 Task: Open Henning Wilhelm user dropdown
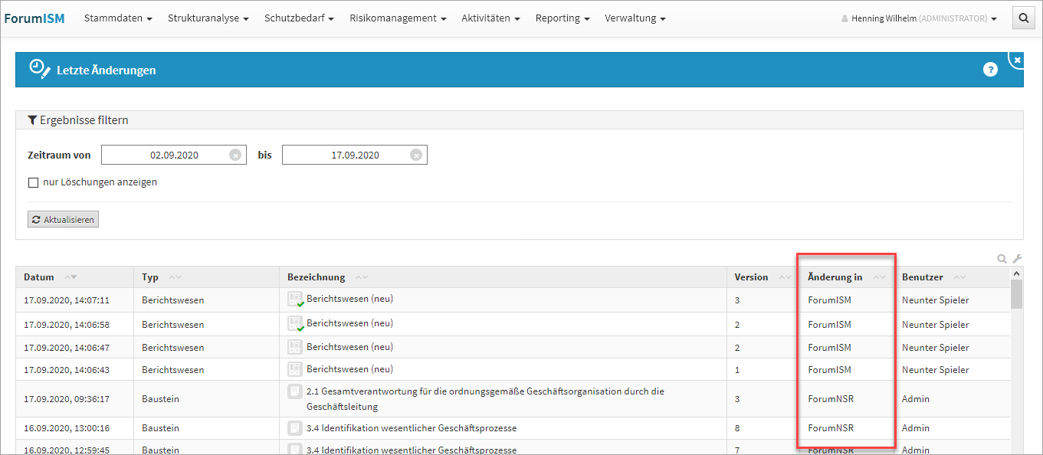(920, 18)
